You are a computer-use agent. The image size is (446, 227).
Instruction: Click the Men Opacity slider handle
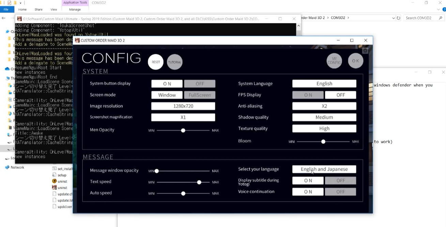pyautogui.click(x=183, y=130)
